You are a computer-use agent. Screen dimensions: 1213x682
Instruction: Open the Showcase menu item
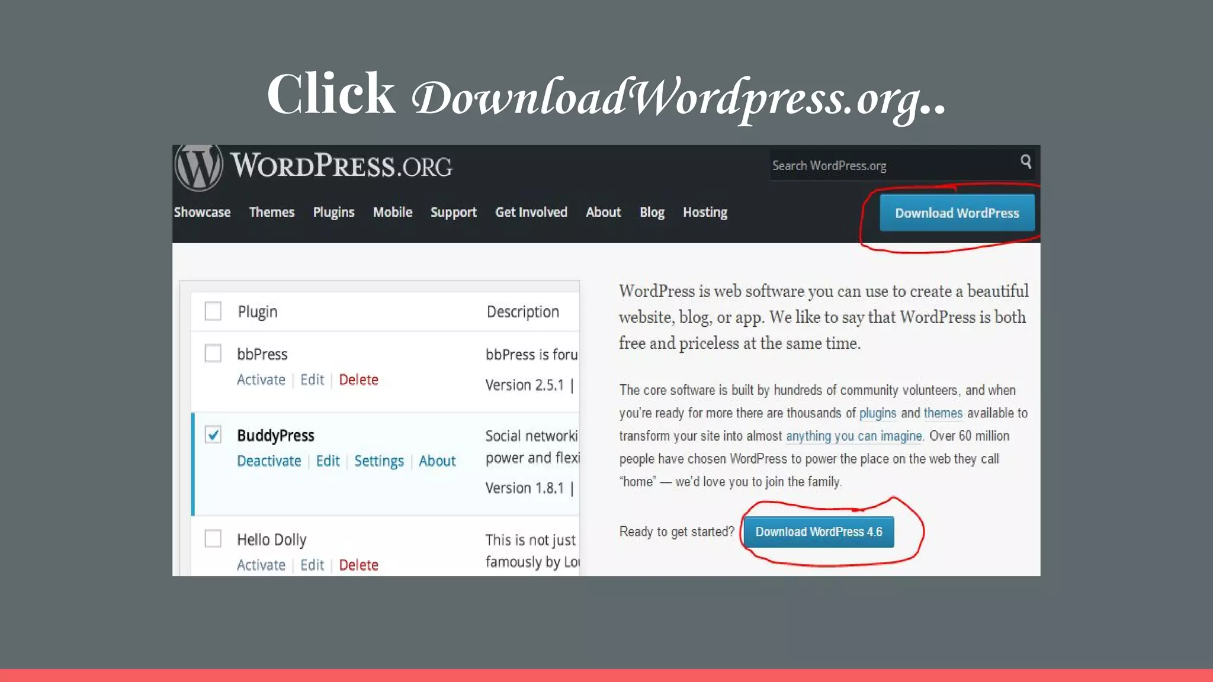202,212
